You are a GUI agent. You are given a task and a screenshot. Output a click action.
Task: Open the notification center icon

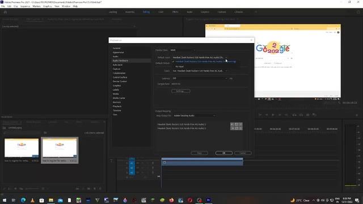pyautogui.click(x=357, y=200)
